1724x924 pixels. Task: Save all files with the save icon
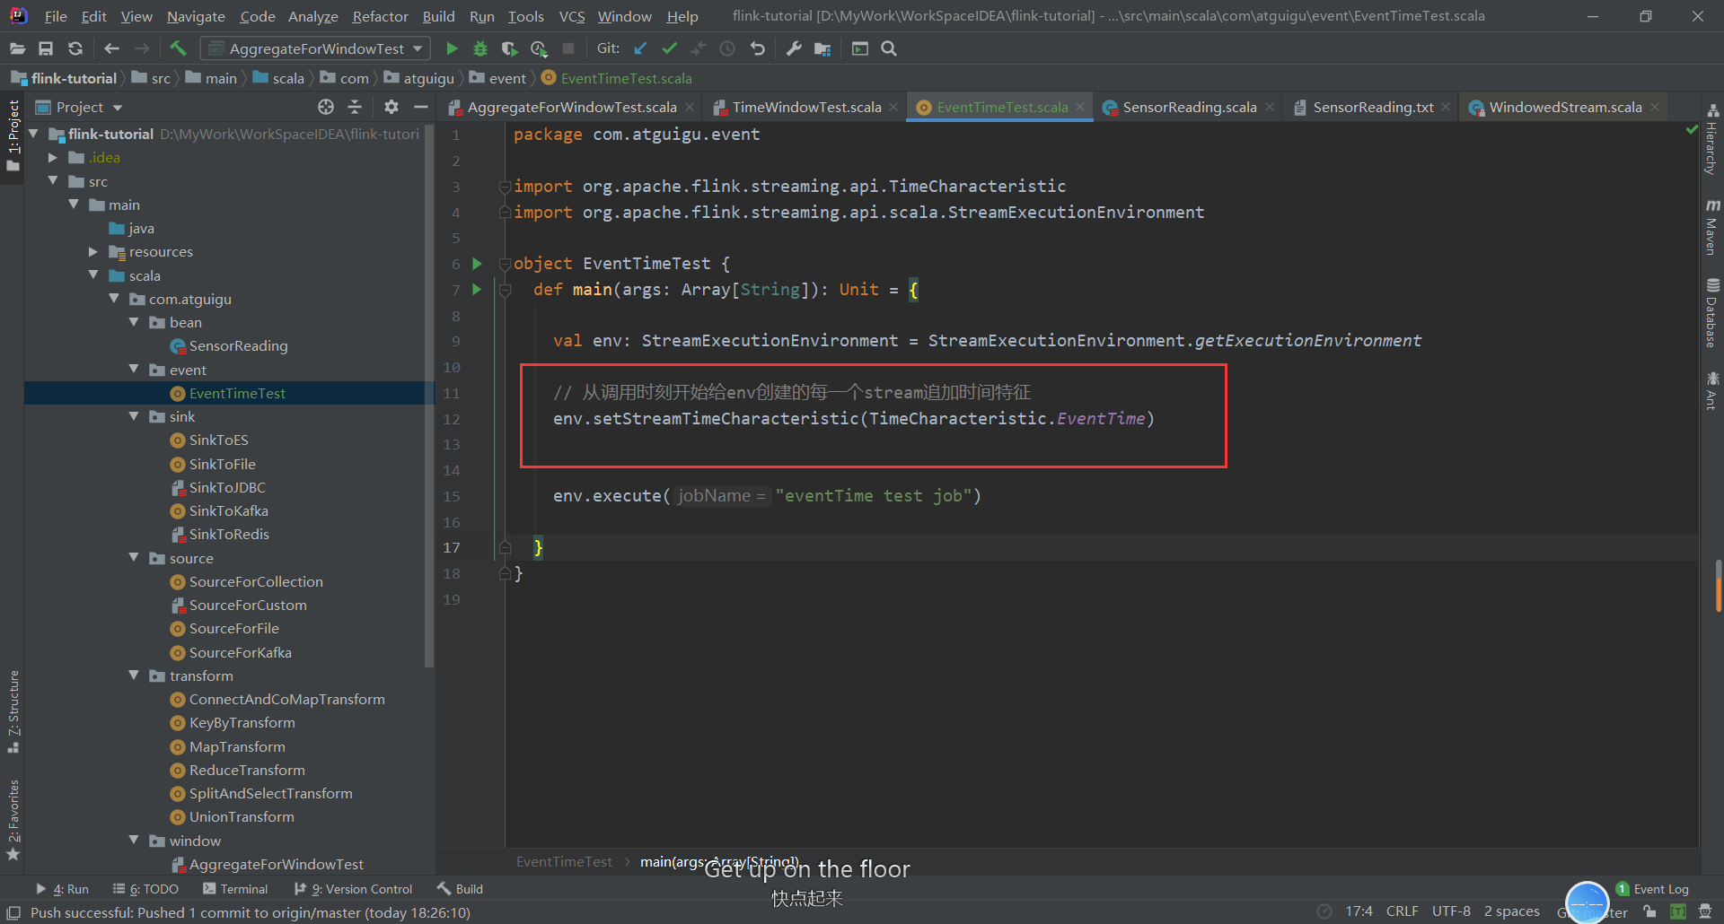point(46,48)
